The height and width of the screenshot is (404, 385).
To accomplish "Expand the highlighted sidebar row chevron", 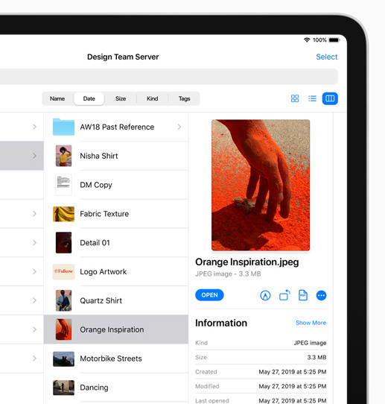I will [34, 156].
